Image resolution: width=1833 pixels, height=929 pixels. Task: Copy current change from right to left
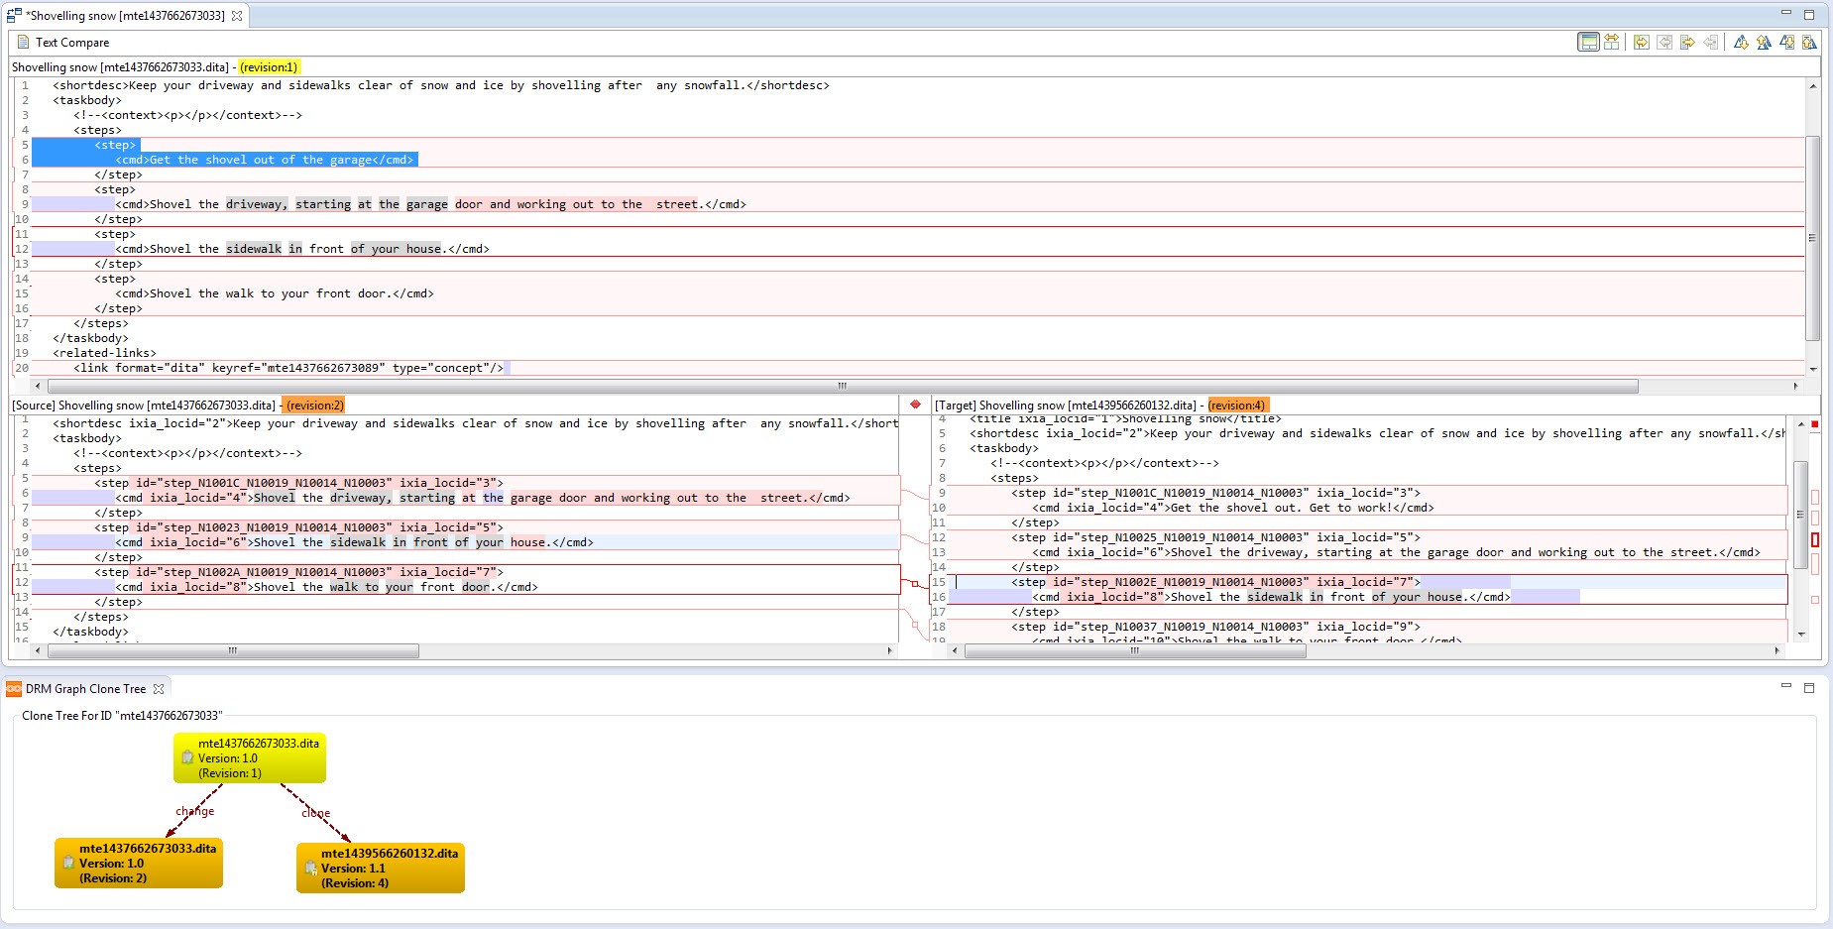1710,42
